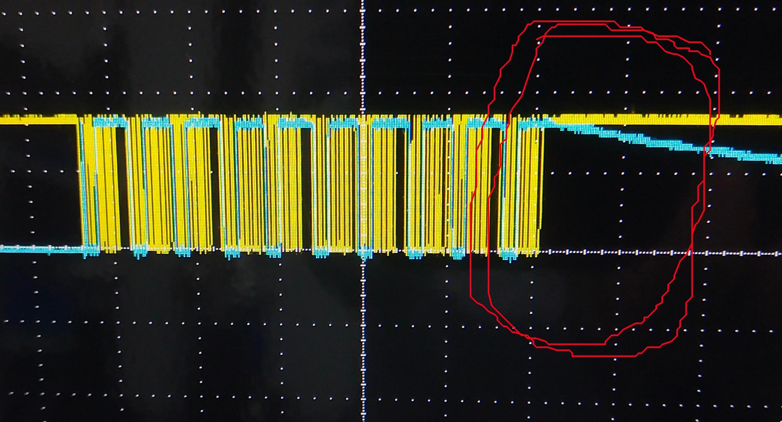Click the cyan trace where the red loop crosses it
This screenshot has width=782, height=422.
point(707,150)
